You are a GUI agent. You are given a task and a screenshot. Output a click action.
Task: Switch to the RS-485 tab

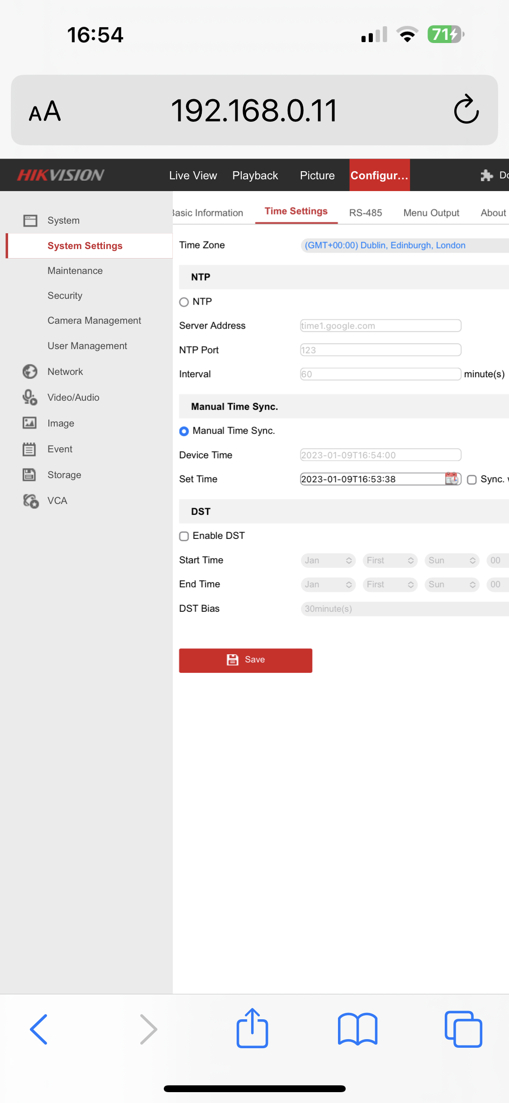pyautogui.click(x=365, y=213)
